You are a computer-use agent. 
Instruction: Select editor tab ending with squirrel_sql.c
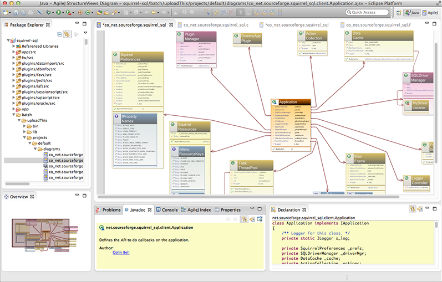[x=214, y=25]
